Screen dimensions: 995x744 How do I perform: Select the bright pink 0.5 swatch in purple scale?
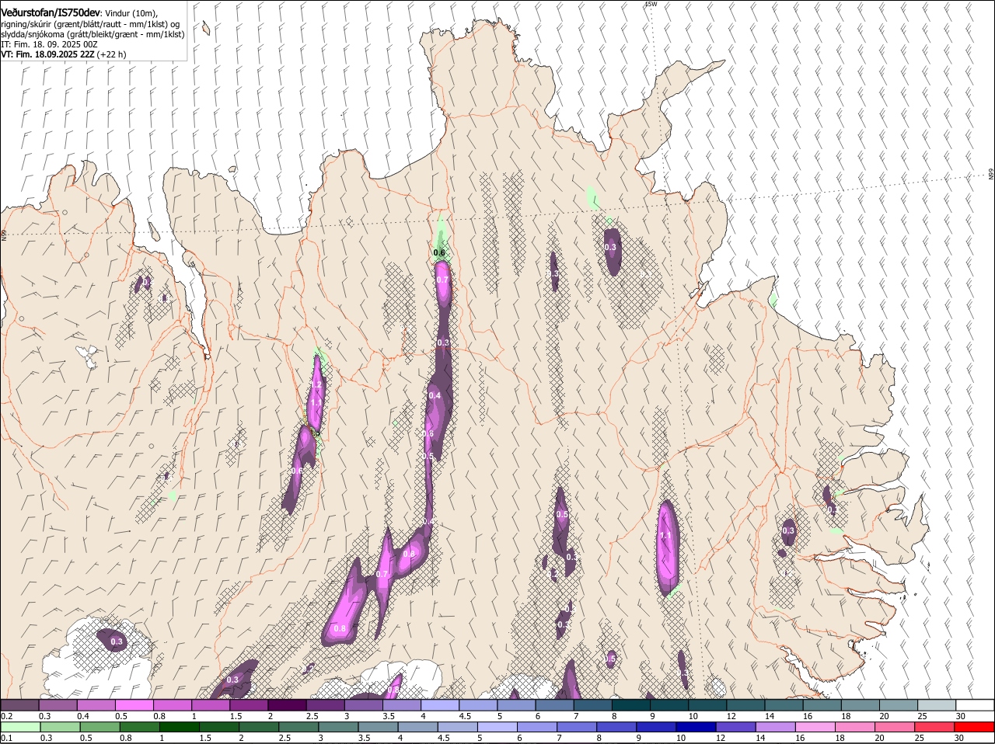click(134, 704)
